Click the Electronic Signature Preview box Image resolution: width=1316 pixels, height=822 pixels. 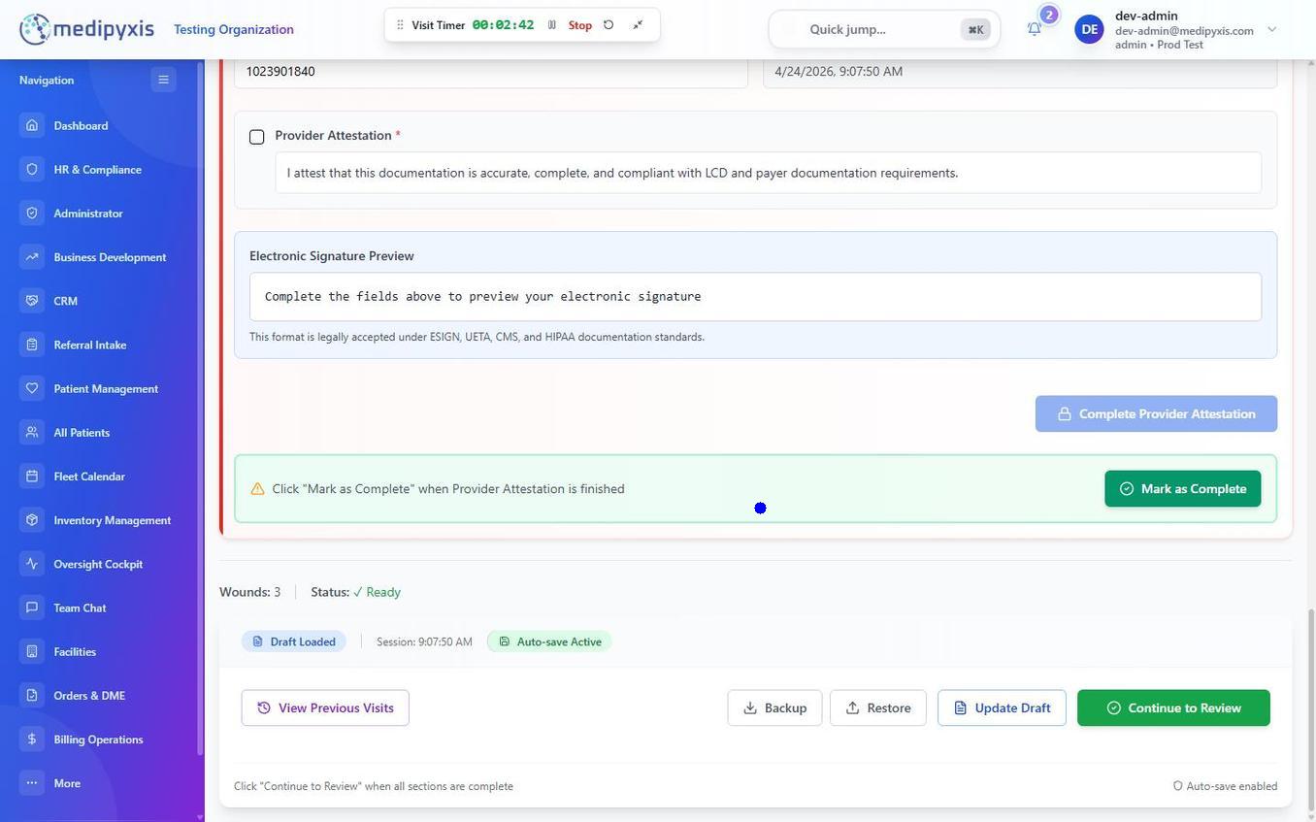(x=755, y=297)
